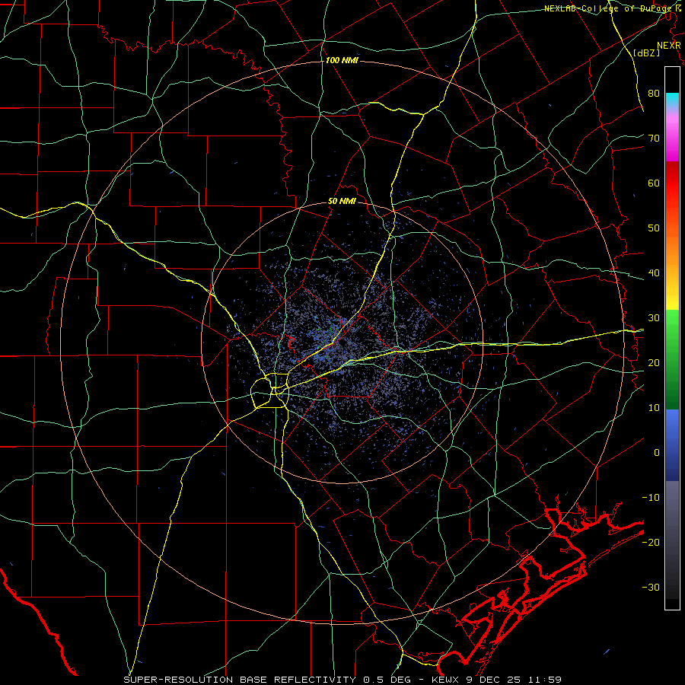
Task: Click the 80 value on the dBZ scale
Action: pyautogui.click(x=654, y=93)
